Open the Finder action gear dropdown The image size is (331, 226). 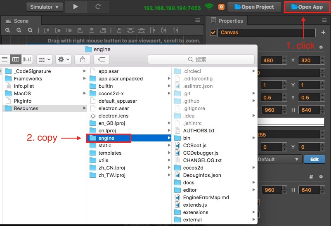[64, 59]
